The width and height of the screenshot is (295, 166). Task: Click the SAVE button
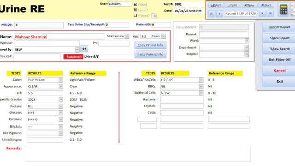[x=216, y=6]
